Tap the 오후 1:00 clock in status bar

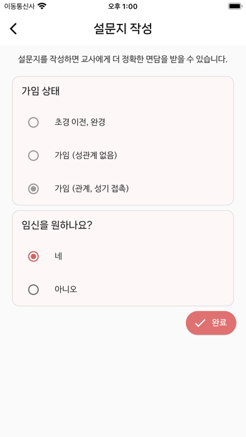pyautogui.click(x=123, y=6)
